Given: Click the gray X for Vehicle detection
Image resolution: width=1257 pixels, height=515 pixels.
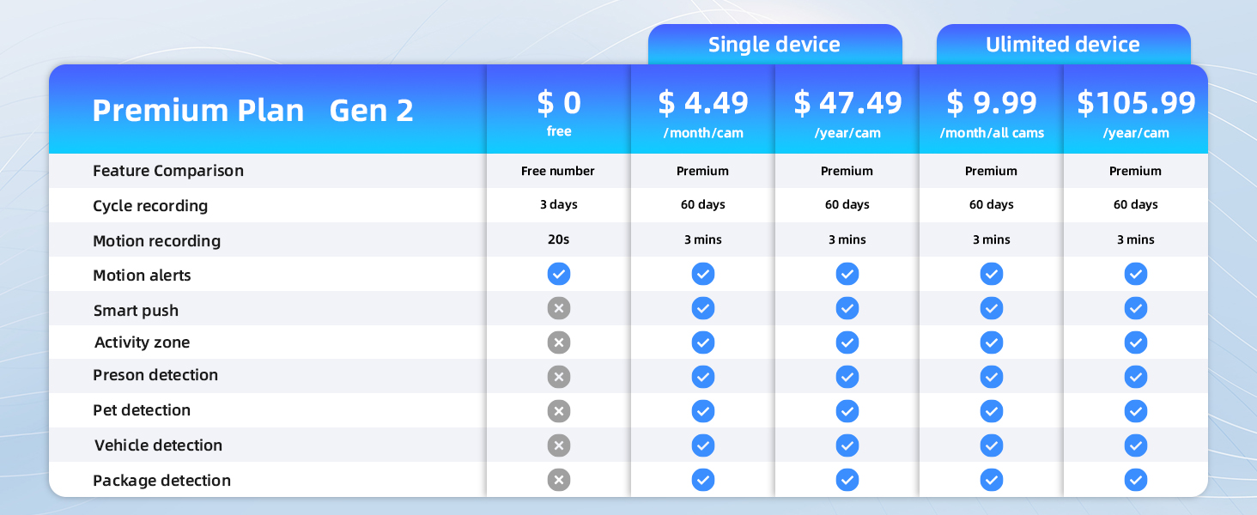Looking at the screenshot, I should pyautogui.click(x=559, y=445).
